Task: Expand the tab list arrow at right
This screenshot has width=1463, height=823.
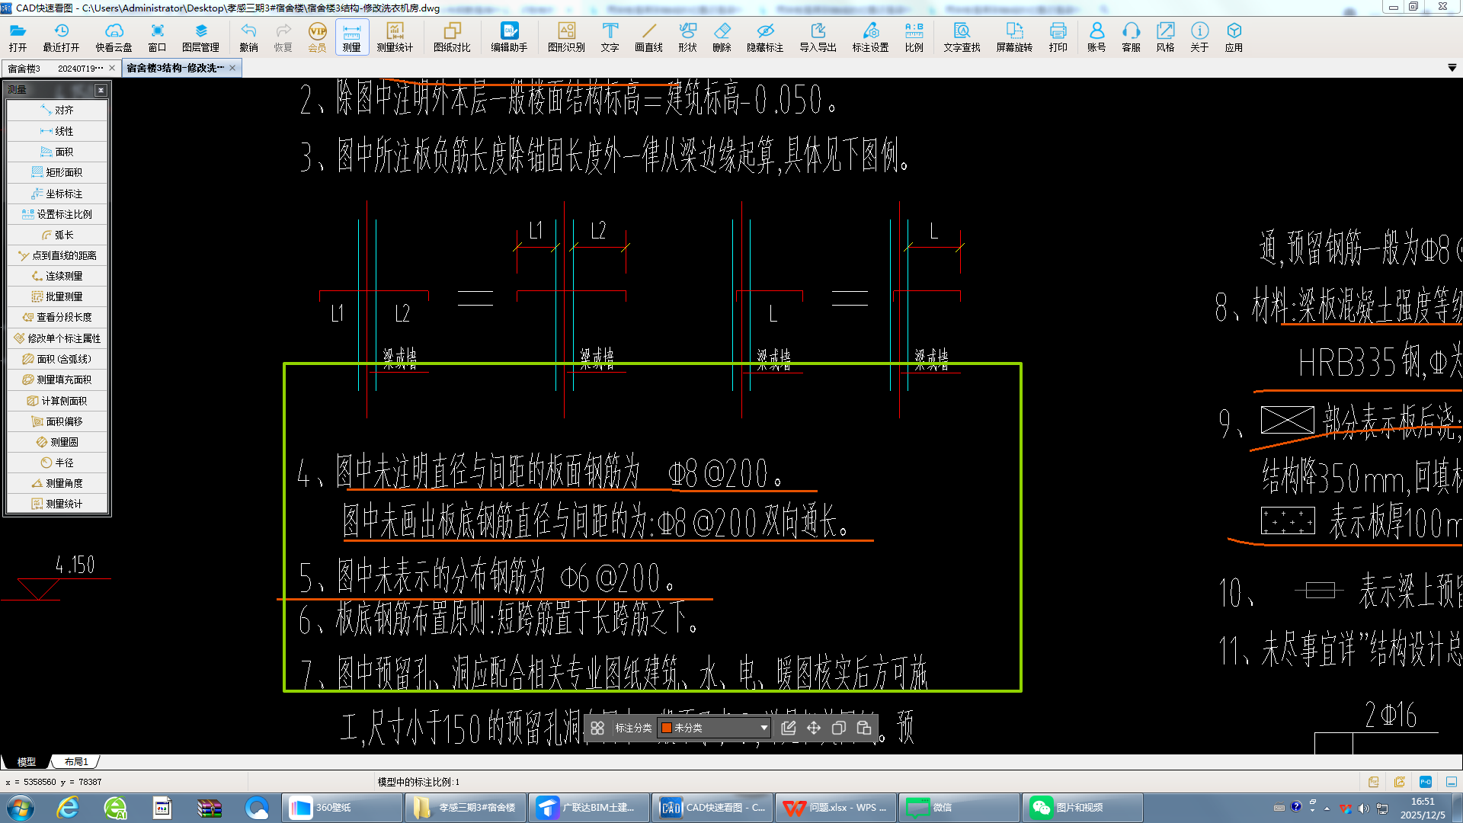Action: pos(1452,68)
